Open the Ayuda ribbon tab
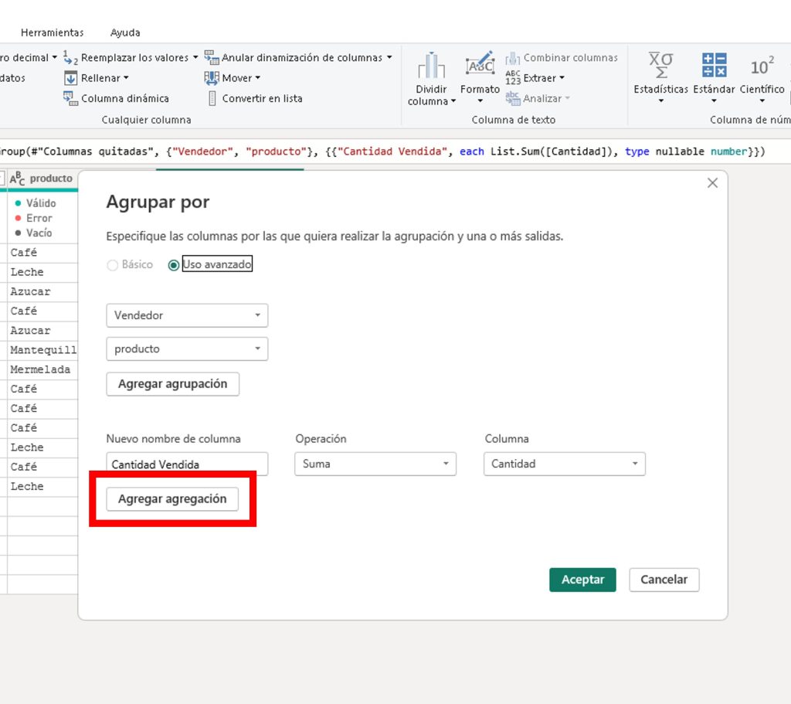This screenshot has width=791, height=704. (x=125, y=32)
